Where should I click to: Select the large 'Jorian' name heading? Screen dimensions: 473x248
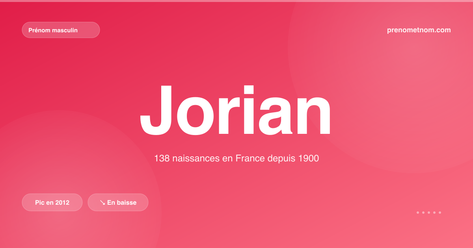click(x=236, y=111)
